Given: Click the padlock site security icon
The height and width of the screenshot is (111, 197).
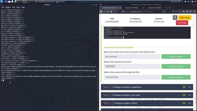Looking at the screenshot, I should [x=122, y=11].
